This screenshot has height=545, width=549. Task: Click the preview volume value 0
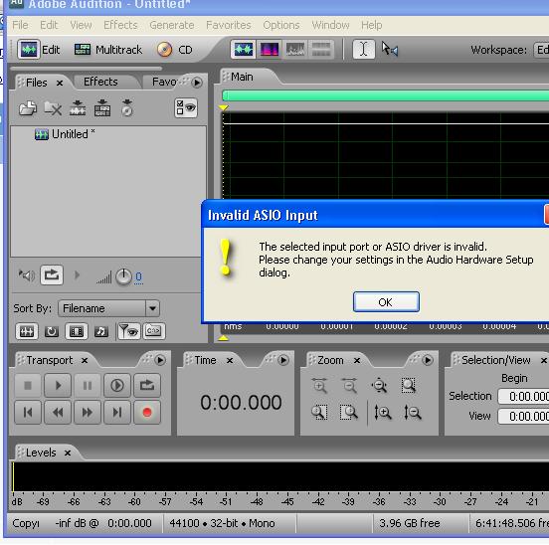138,277
